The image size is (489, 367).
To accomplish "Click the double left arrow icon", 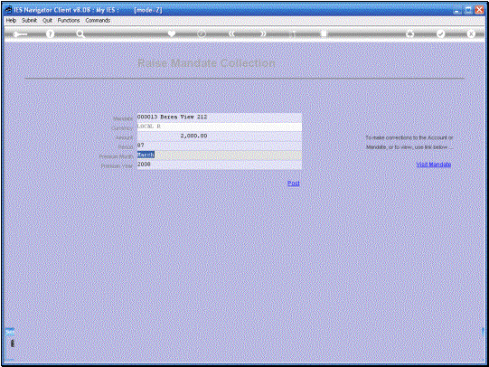I will pos(231,33).
